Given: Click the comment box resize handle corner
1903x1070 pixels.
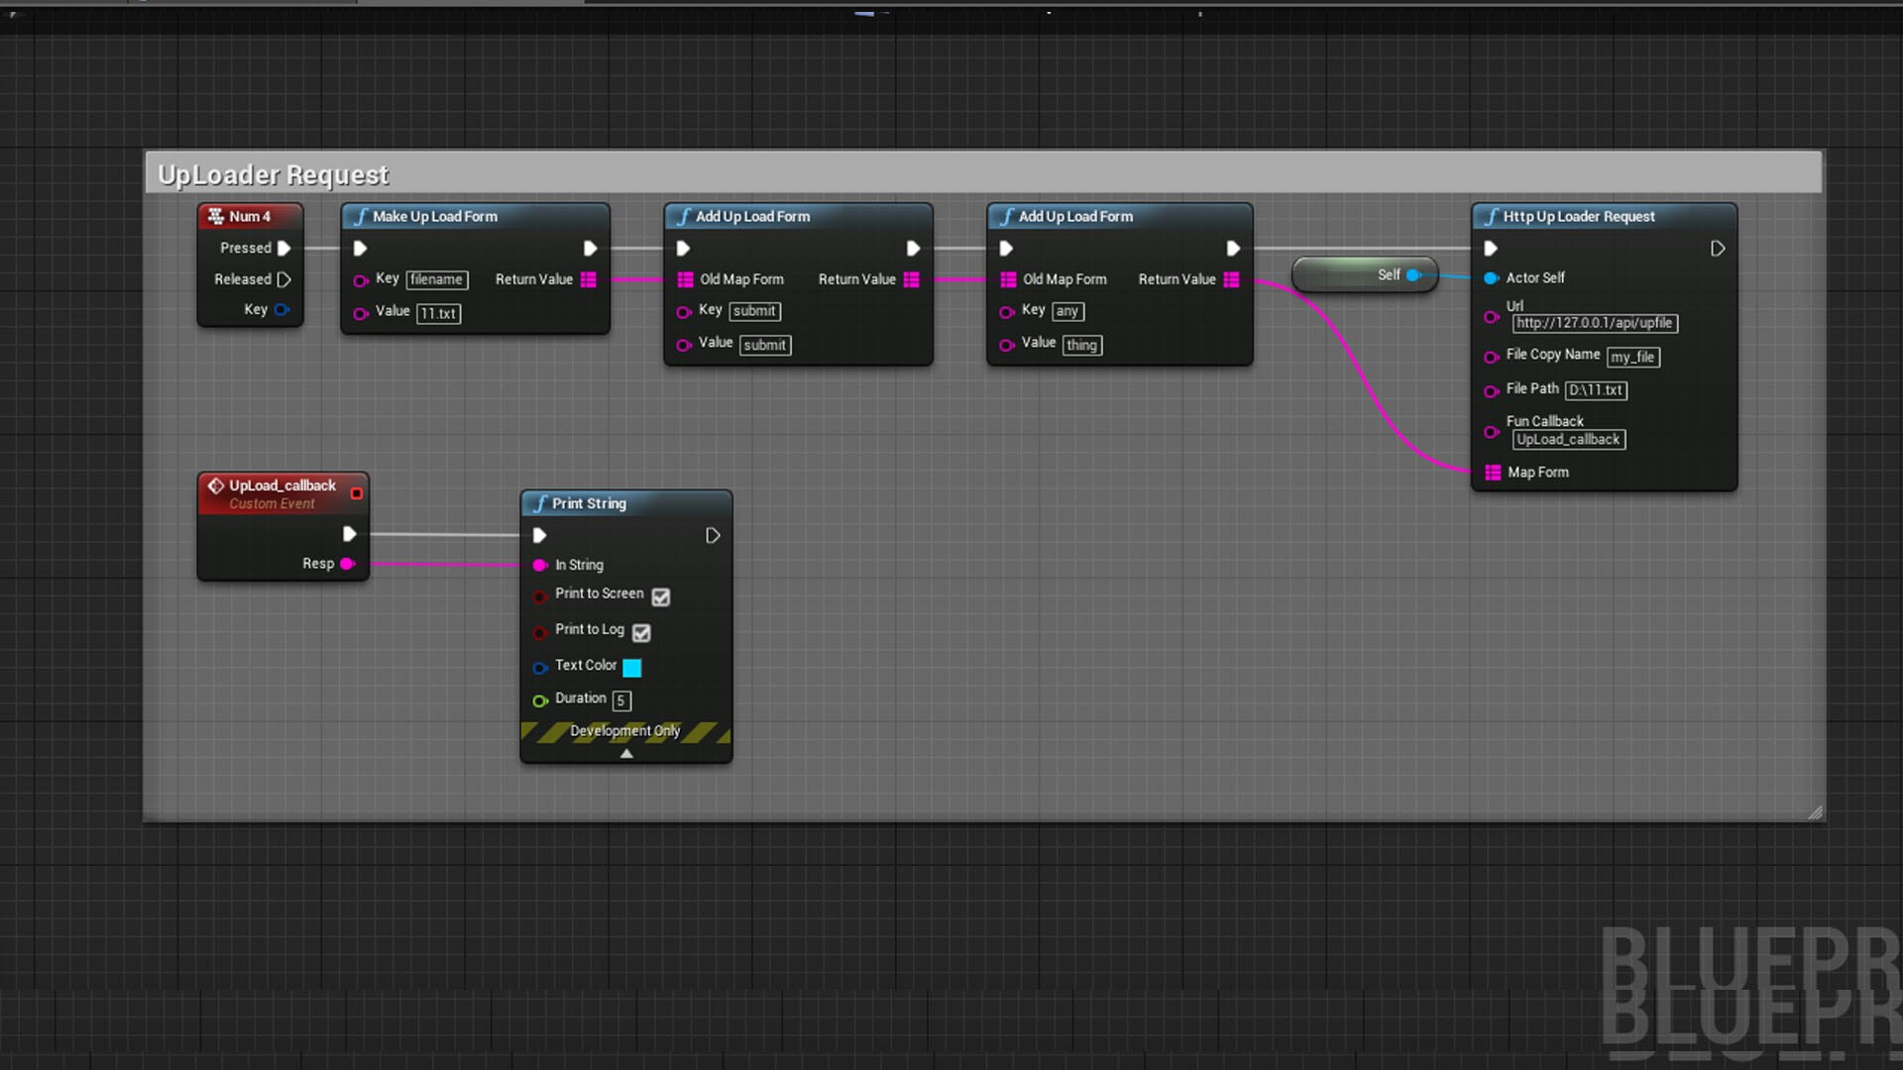Looking at the screenshot, I should click(x=1815, y=812).
